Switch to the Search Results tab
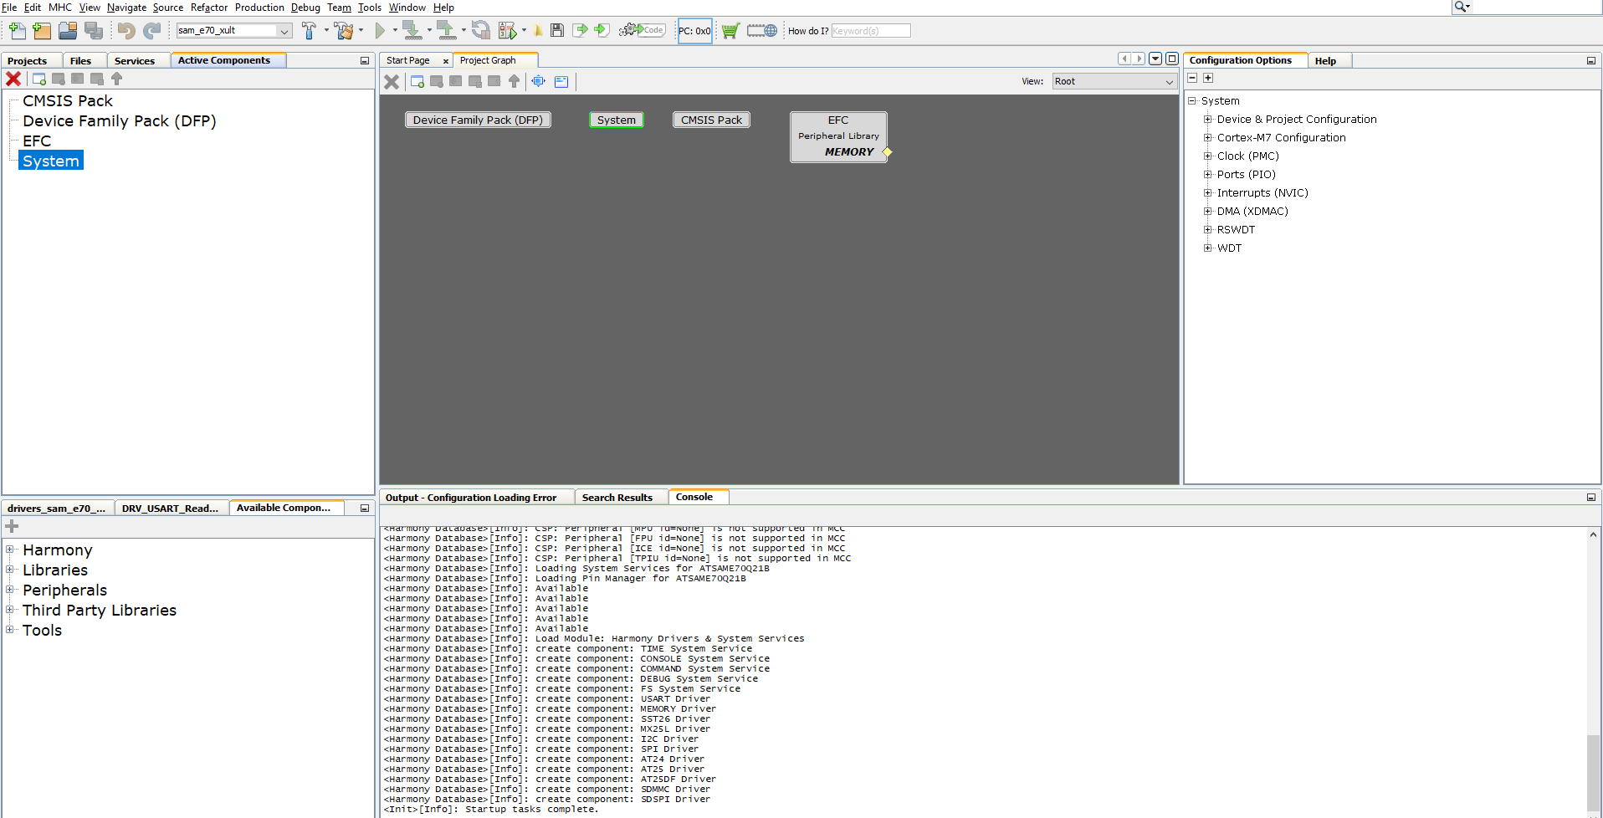 pyautogui.click(x=617, y=497)
